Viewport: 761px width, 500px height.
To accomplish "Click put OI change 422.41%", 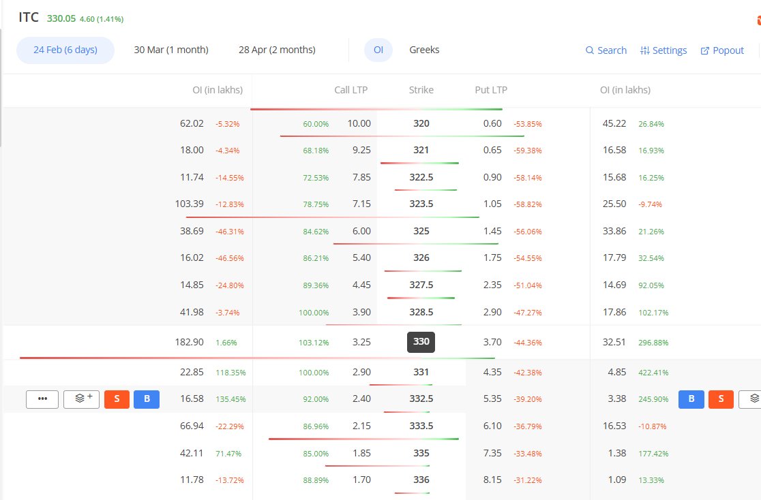I will point(653,373).
